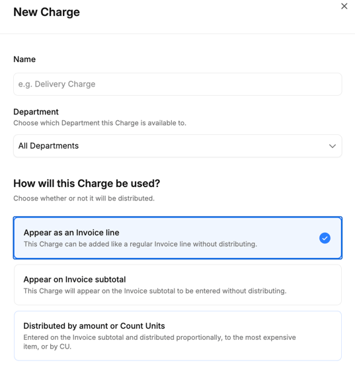
Task: Select 'Distributed by amount or Count Units'
Action: [x=178, y=336]
